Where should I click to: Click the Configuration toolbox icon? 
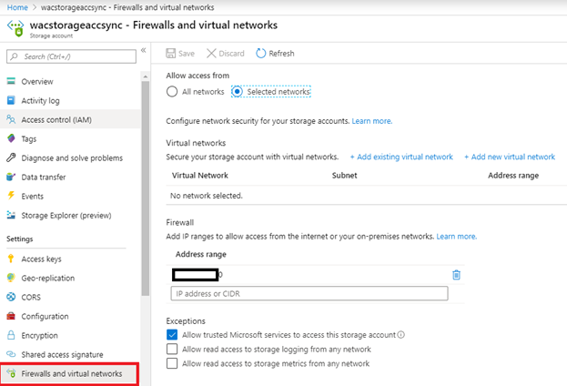[11, 316]
